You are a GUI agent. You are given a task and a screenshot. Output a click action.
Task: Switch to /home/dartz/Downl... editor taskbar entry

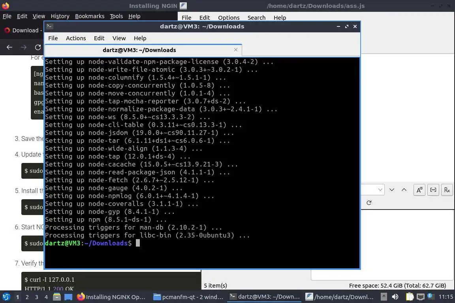click(340, 297)
